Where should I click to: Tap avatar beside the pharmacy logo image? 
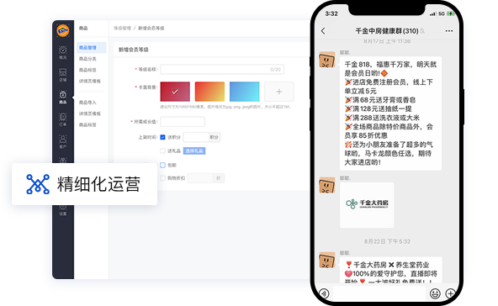[x=326, y=185]
